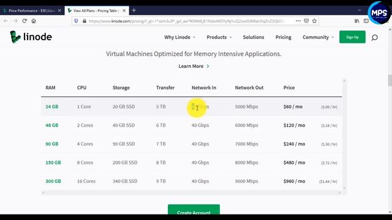Click the 16 Cores cell
The width and height of the screenshot is (392, 220).
(86, 182)
